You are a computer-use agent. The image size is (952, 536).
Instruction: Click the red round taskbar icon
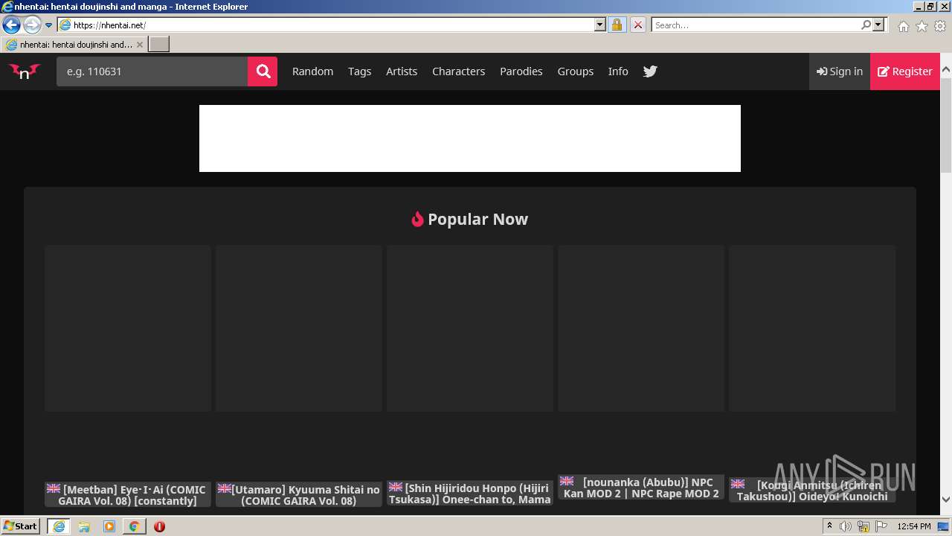pos(159,526)
